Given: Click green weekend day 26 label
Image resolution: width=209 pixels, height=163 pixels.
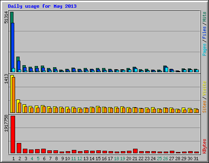Looking at the screenshot, I should [x=165, y=159].
